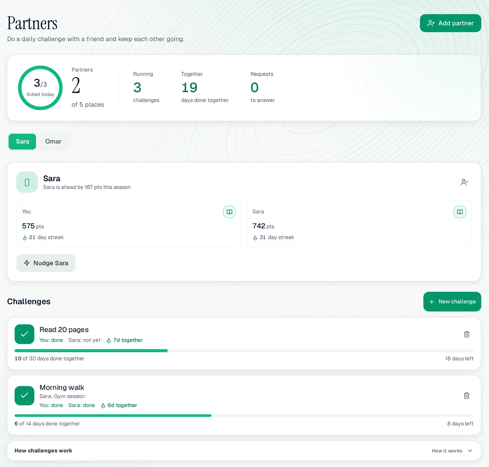The height and width of the screenshot is (467, 489).
Task: Create a New challenge
Action: [x=452, y=302]
